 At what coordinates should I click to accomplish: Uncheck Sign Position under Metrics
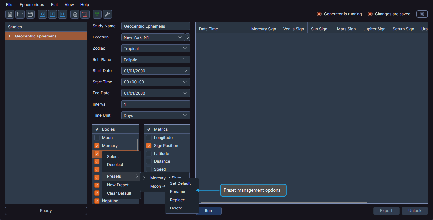pos(149,145)
